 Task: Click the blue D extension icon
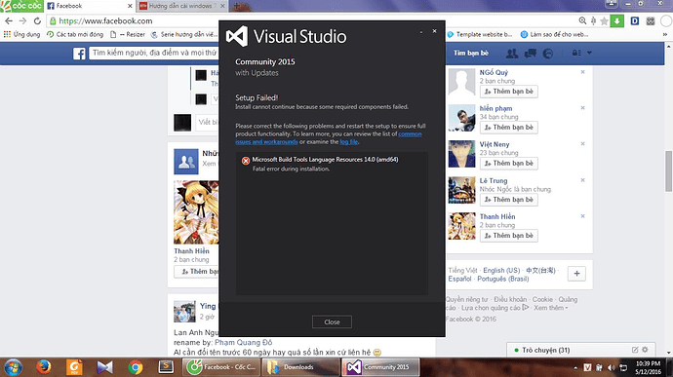click(x=635, y=20)
